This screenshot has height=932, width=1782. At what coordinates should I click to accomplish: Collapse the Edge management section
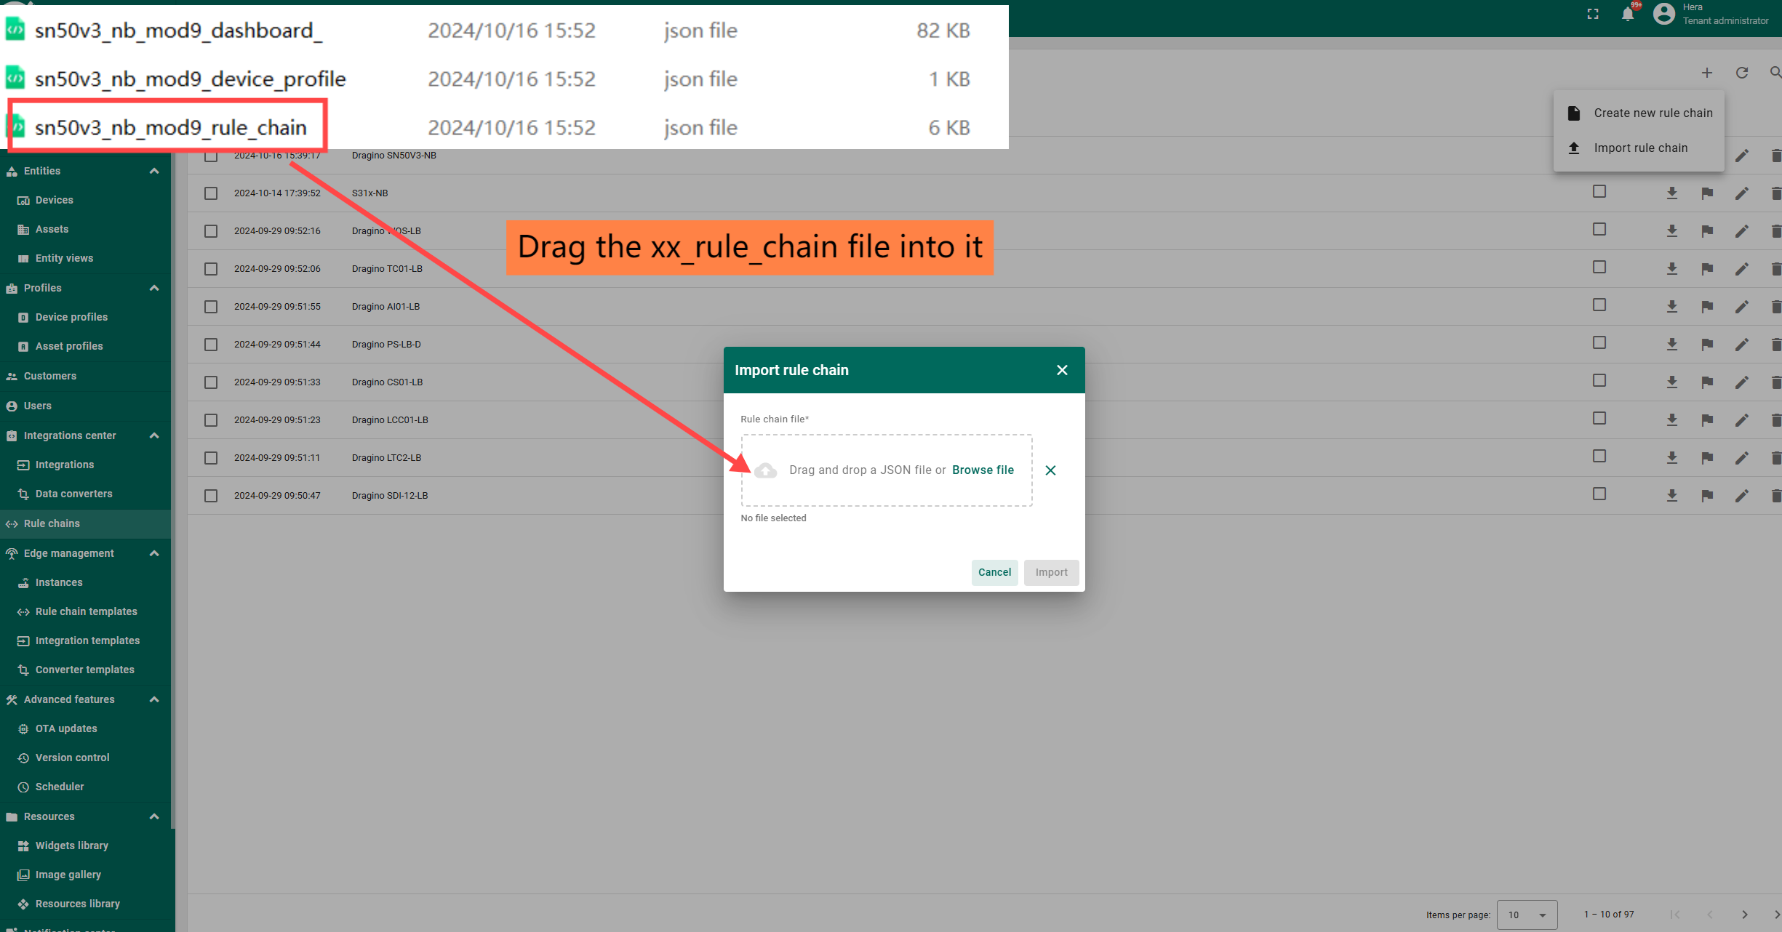point(154,553)
